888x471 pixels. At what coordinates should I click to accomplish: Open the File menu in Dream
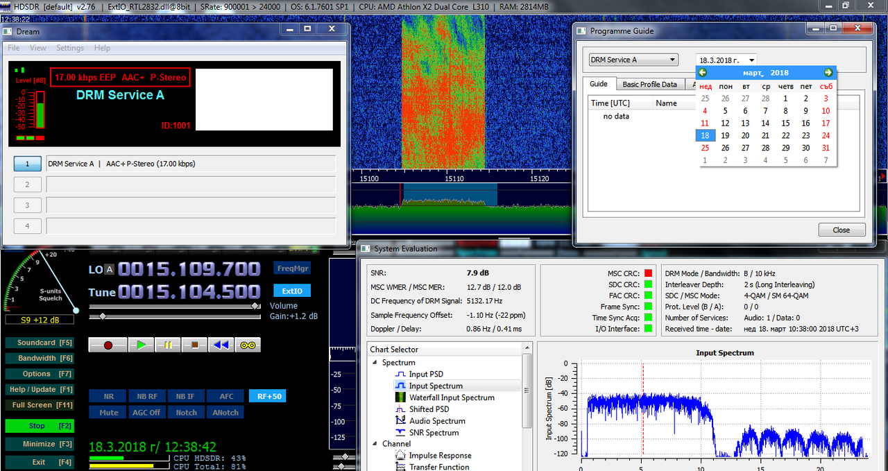[x=13, y=48]
